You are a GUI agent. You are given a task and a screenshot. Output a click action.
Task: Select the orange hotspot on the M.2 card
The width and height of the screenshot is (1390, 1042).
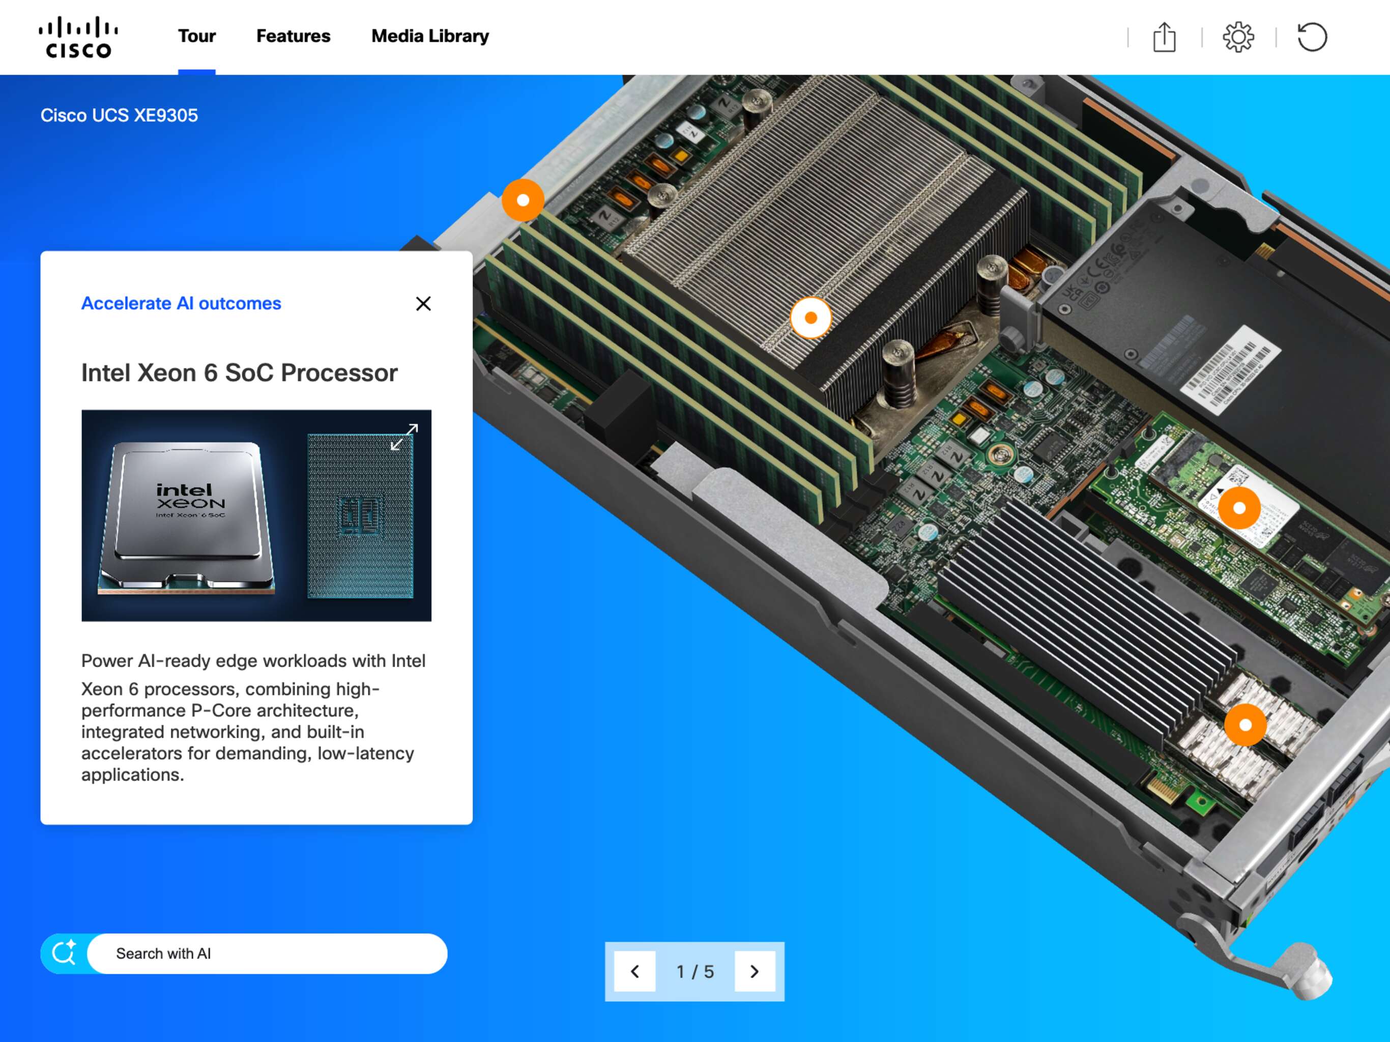tap(1239, 508)
